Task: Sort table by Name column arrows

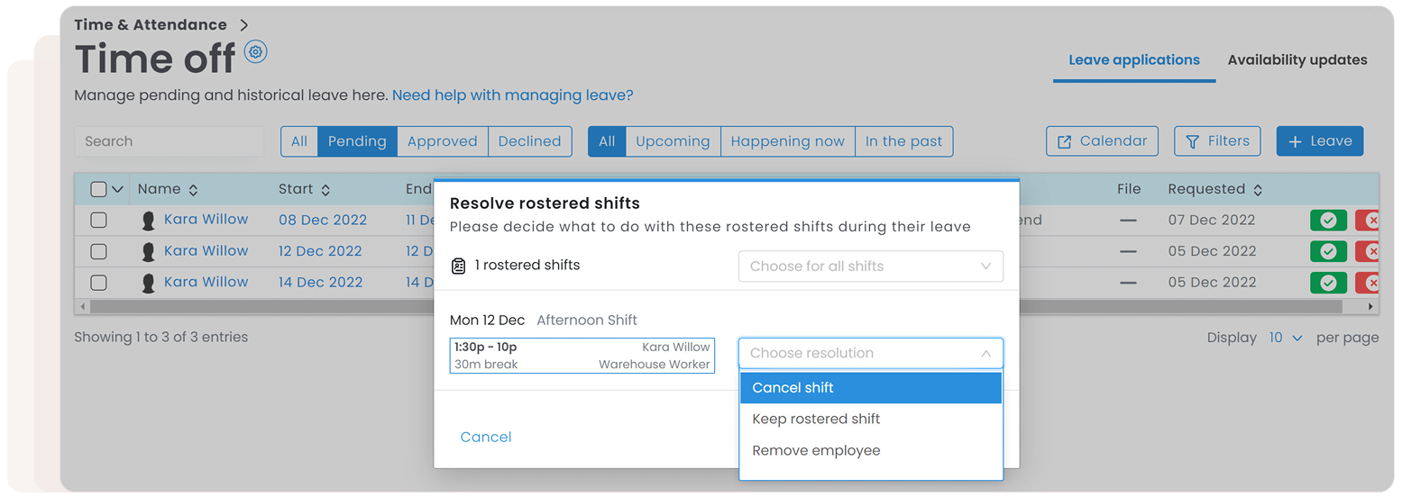Action: 193,190
